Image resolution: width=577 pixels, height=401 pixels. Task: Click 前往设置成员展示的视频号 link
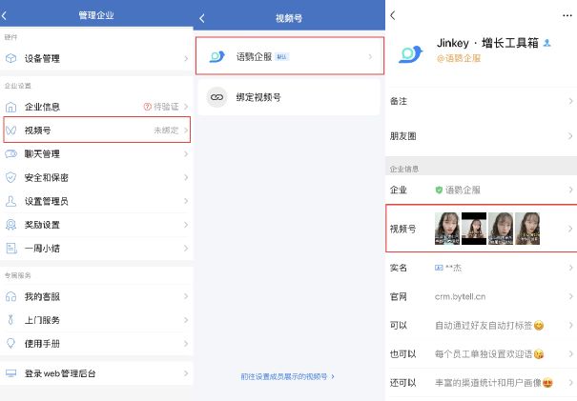point(287,377)
